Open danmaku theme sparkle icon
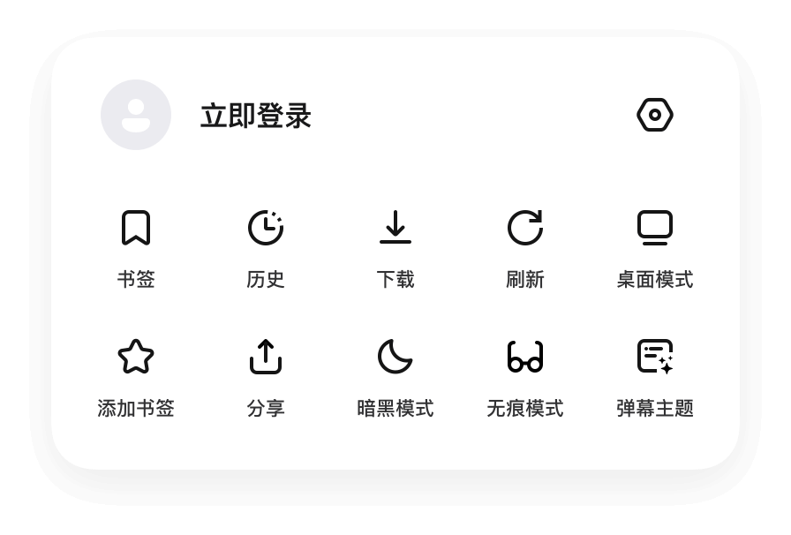The height and width of the screenshot is (535, 791). [x=655, y=357]
